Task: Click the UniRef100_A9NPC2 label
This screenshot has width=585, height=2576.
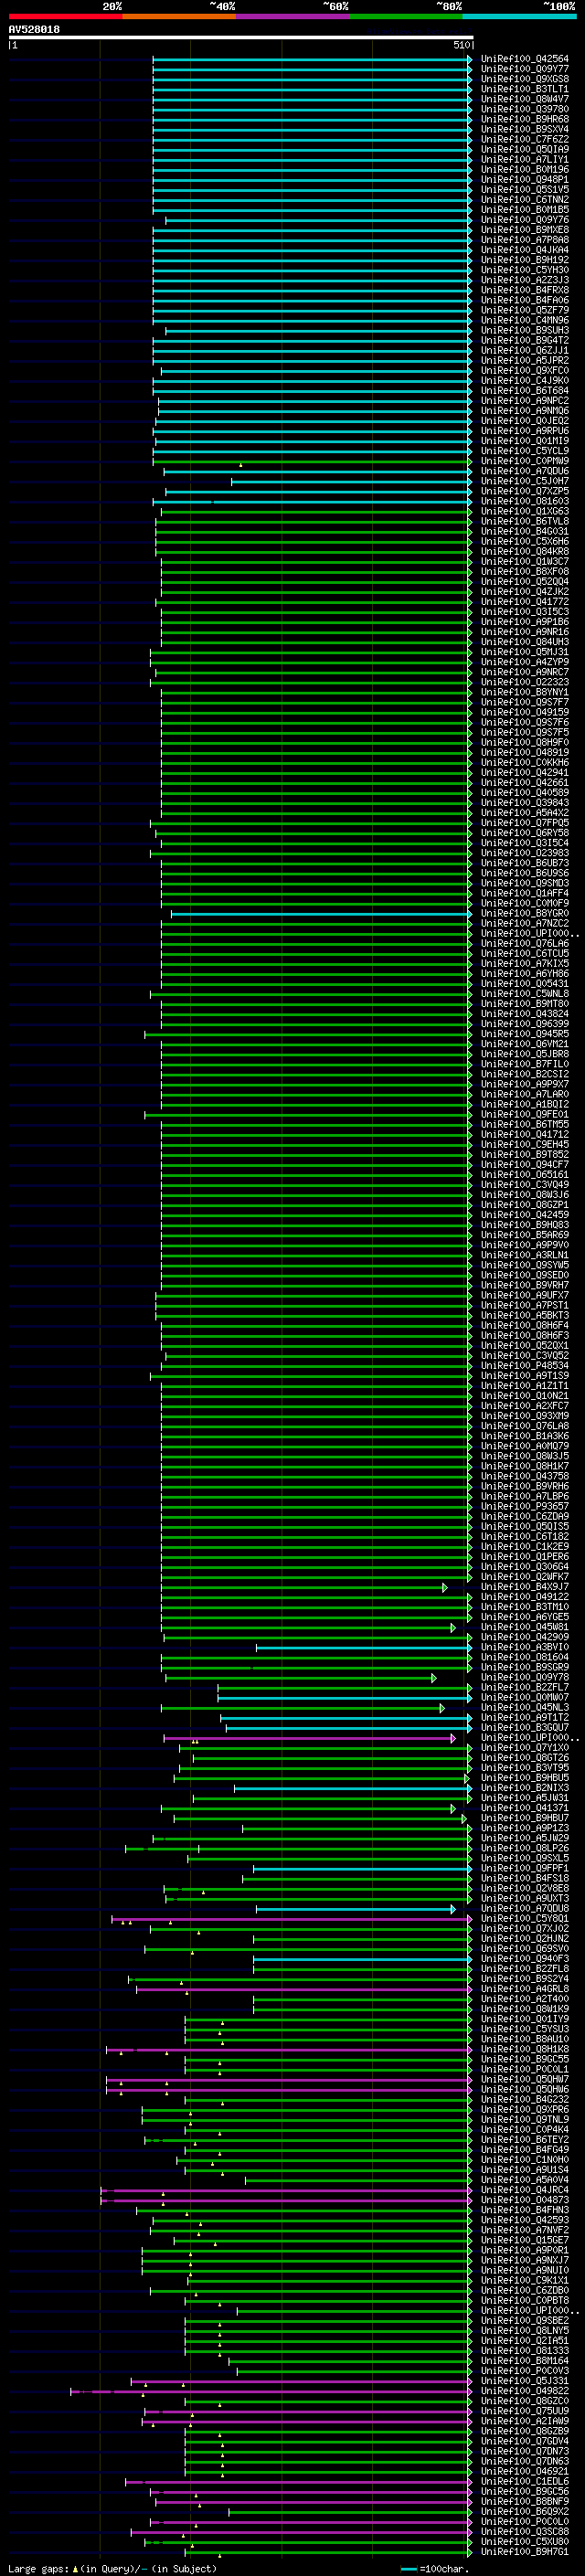Action: pos(524,401)
